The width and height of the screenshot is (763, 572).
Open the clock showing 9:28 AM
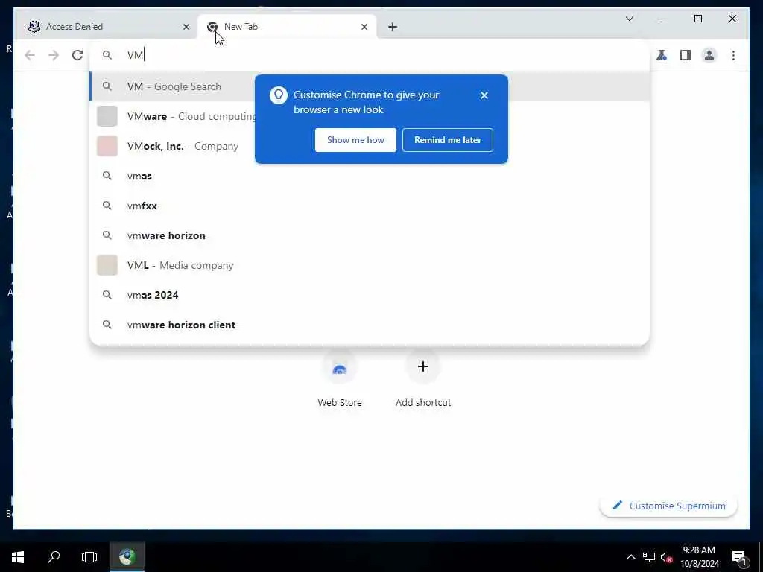[x=699, y=557]
